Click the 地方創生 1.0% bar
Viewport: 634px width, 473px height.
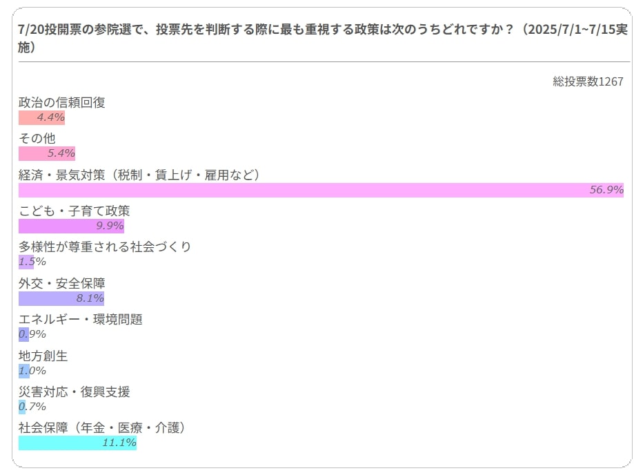[24, 371]
